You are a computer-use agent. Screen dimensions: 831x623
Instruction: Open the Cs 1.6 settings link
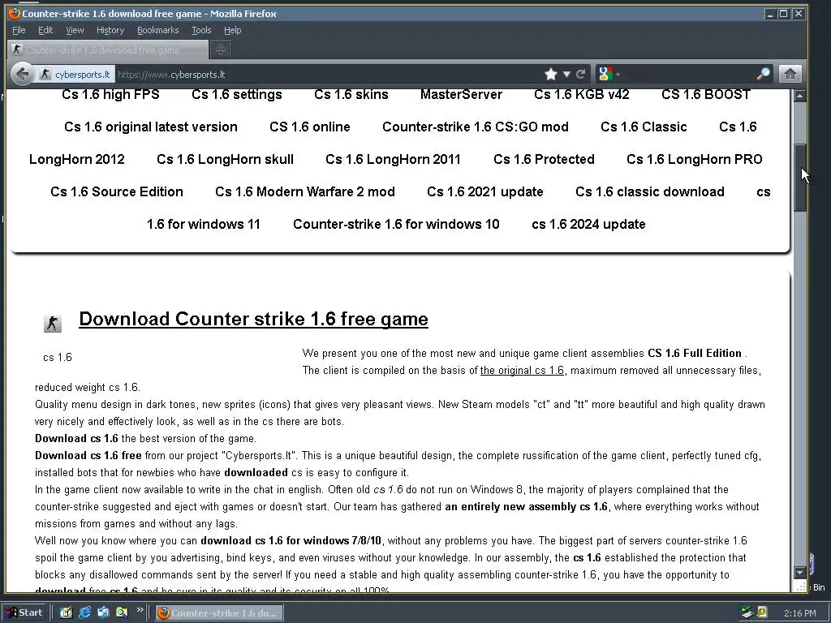click(237, 94)
